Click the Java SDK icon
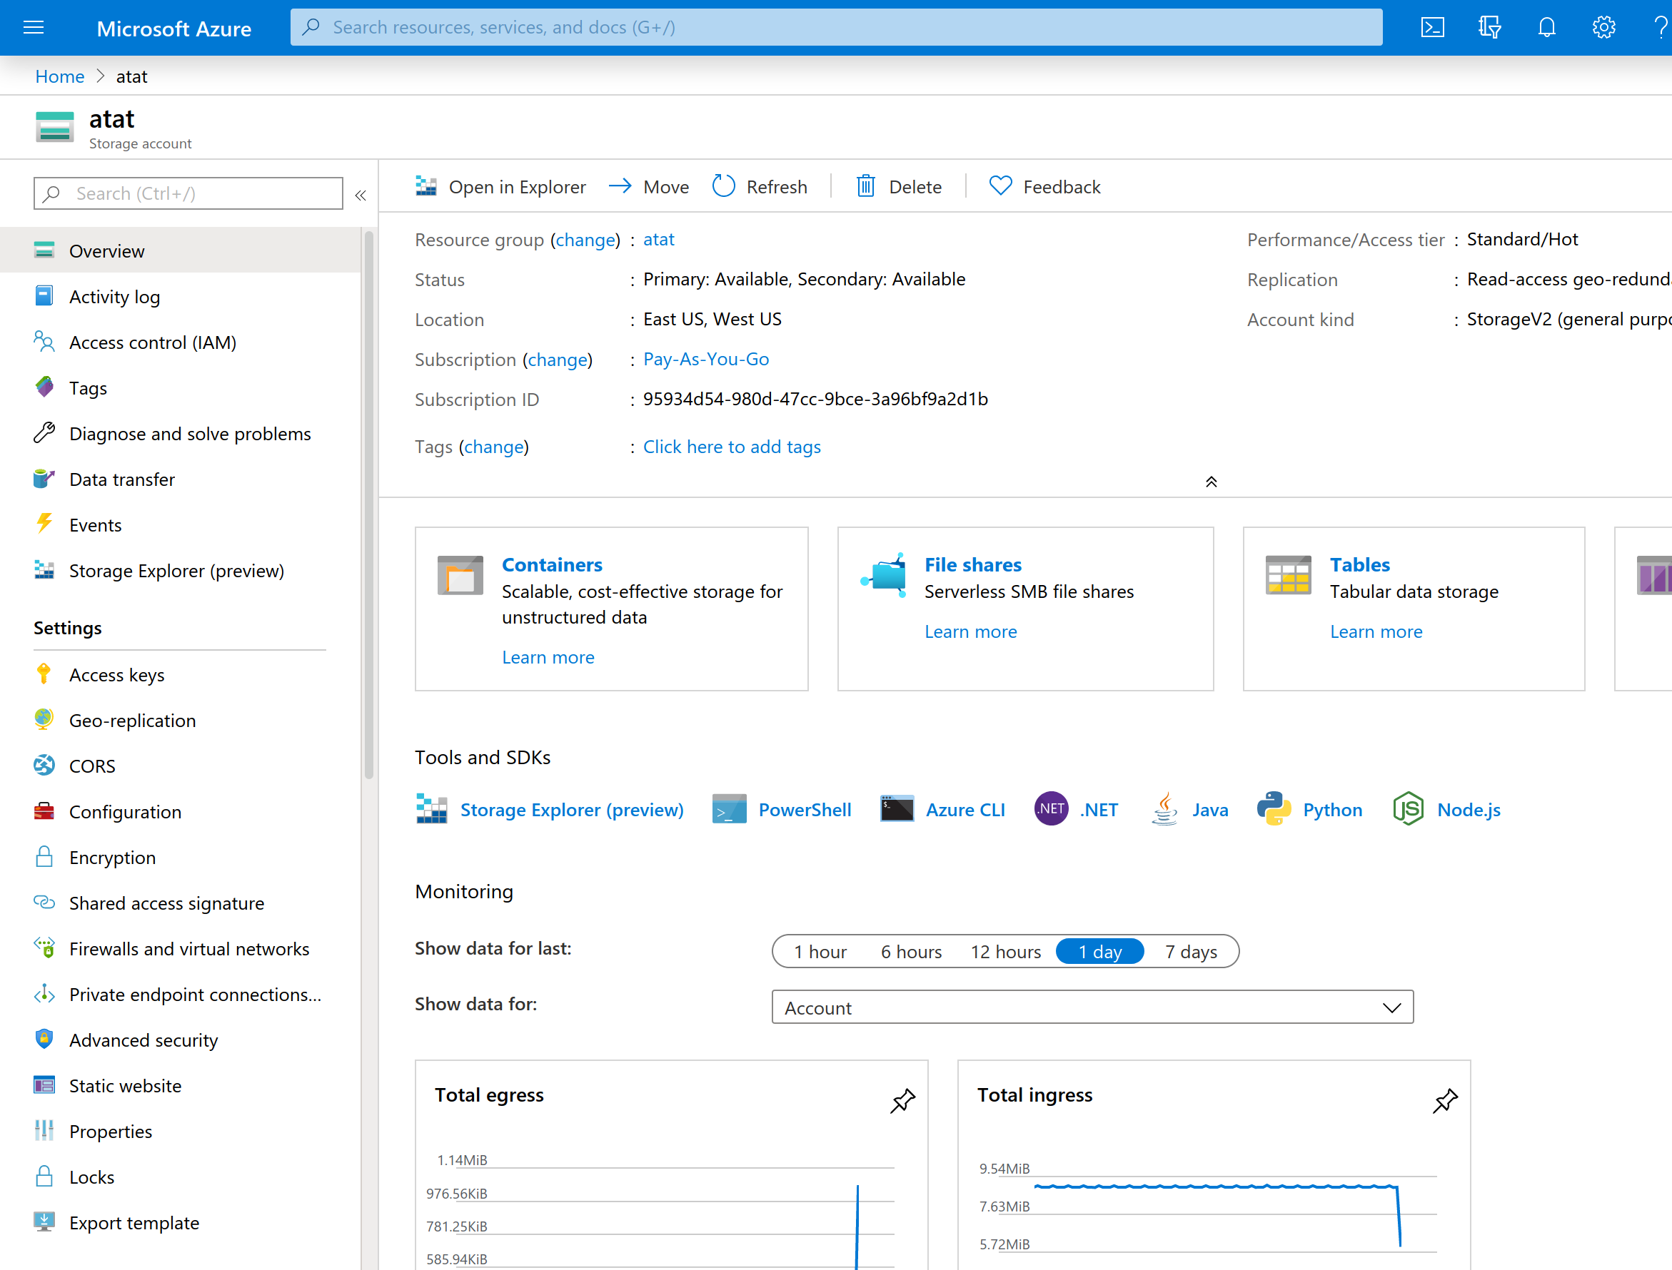1672x1270 pixels. [1164, 808]
